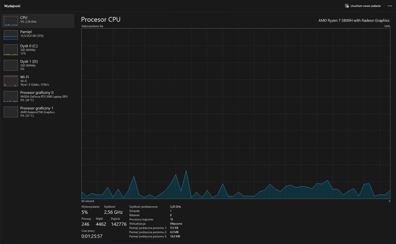Click the Czas pracy uptime value
Screen dimensions: 396x244
(92, 236)
